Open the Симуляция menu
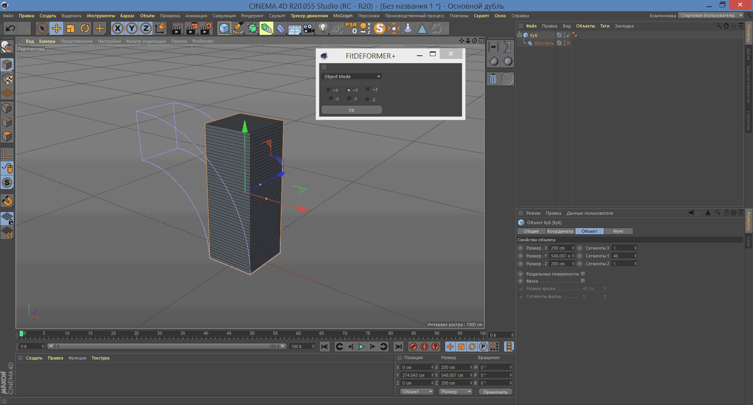Viewport: 753px width, 405px height. (x=224, y=16)
